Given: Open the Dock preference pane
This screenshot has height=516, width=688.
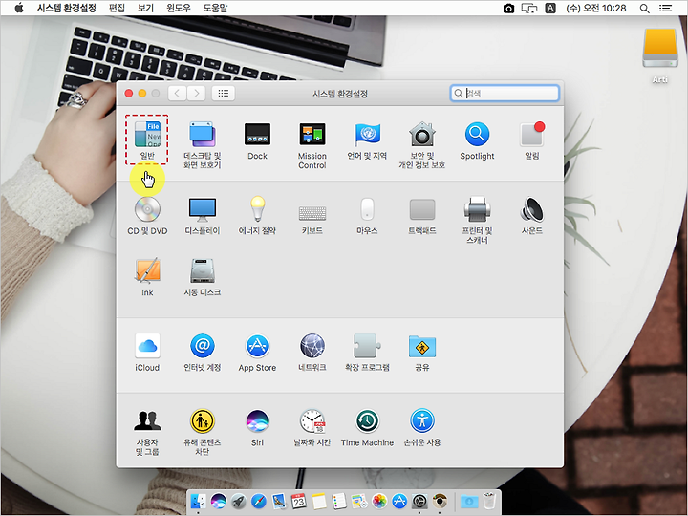Looking at the screenshot, I should [x=257, y=140].
